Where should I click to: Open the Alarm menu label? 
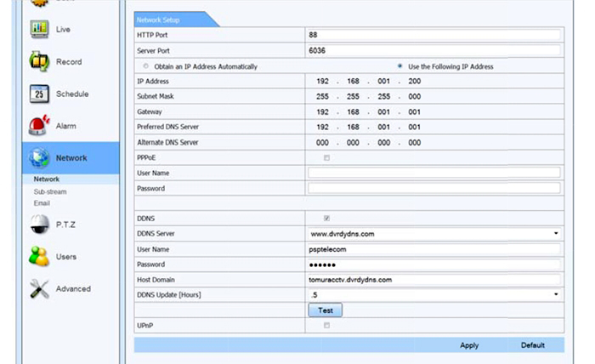pos(66,126)
